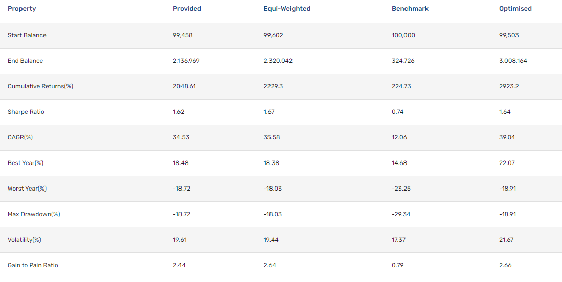The image size is (562, 282).
Task: Select the Volatility(%) row label
Action: tap(25, 240)
